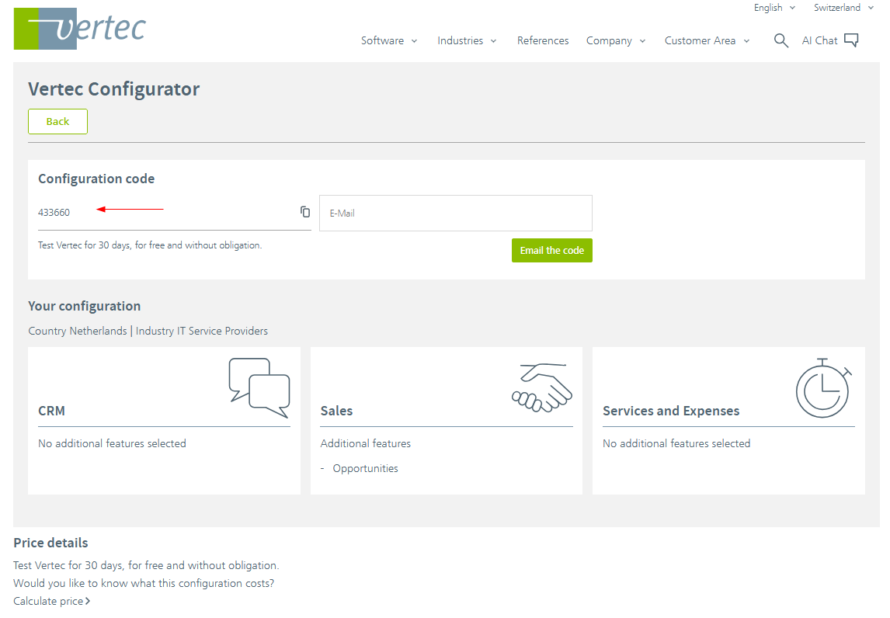Image resolution: width=890 pixels, height=618 pixels.
Task: Copy the configuration code with the copy icon
Action: [x=305, y=212]
